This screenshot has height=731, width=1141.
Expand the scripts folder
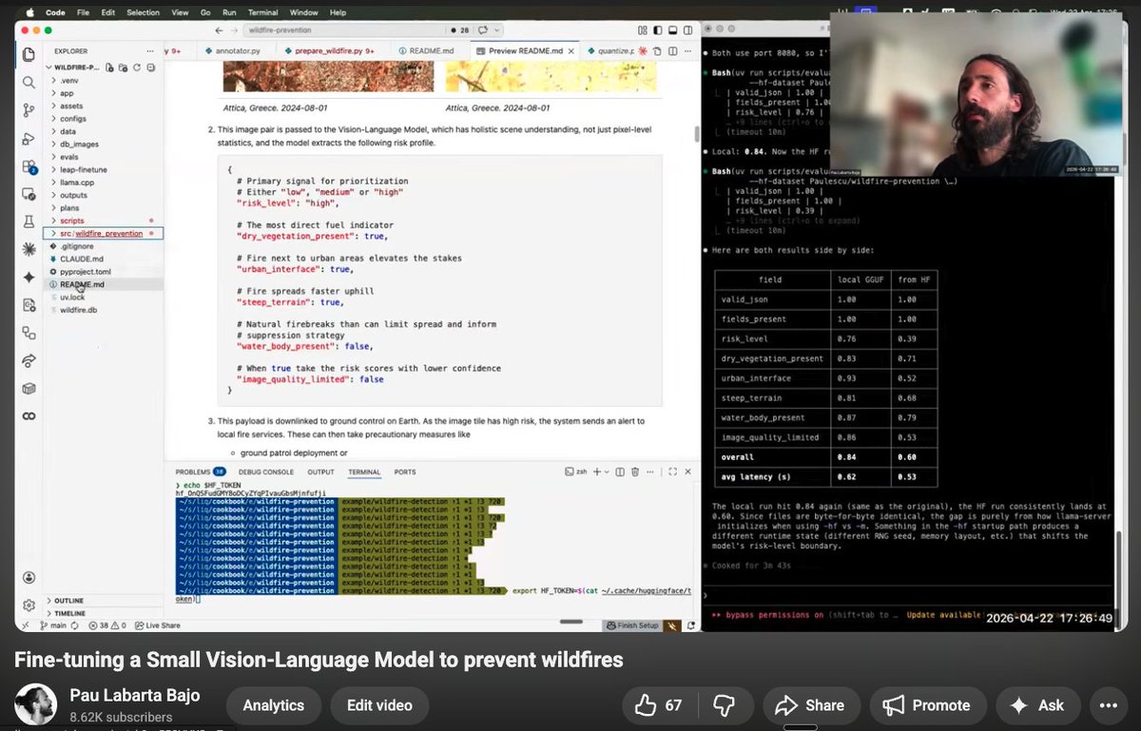[x=105, y=221]
